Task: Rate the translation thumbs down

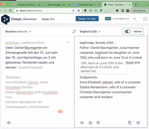Action: coord(98,123)
